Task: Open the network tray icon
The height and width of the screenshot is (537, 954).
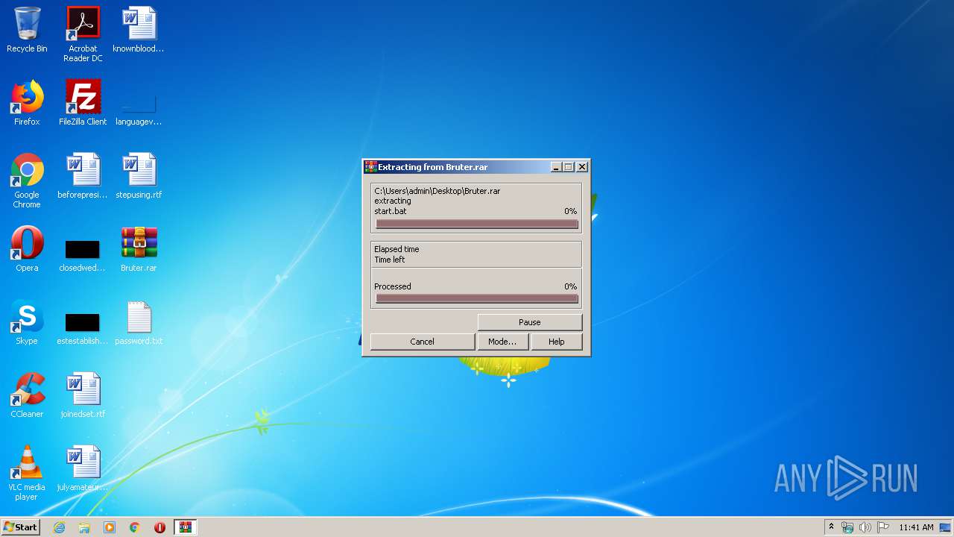Action: pos(847,527)
